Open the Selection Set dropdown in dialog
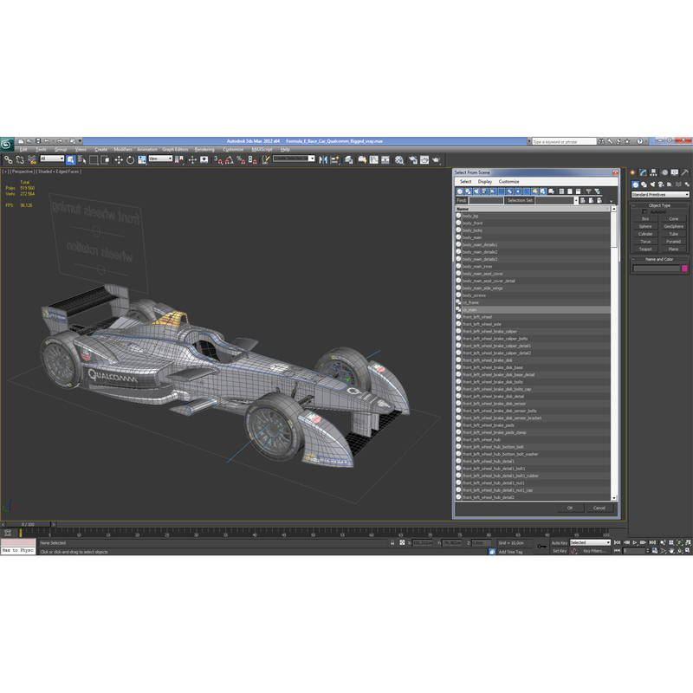This screenshot has width=693, height=693. 576,200
